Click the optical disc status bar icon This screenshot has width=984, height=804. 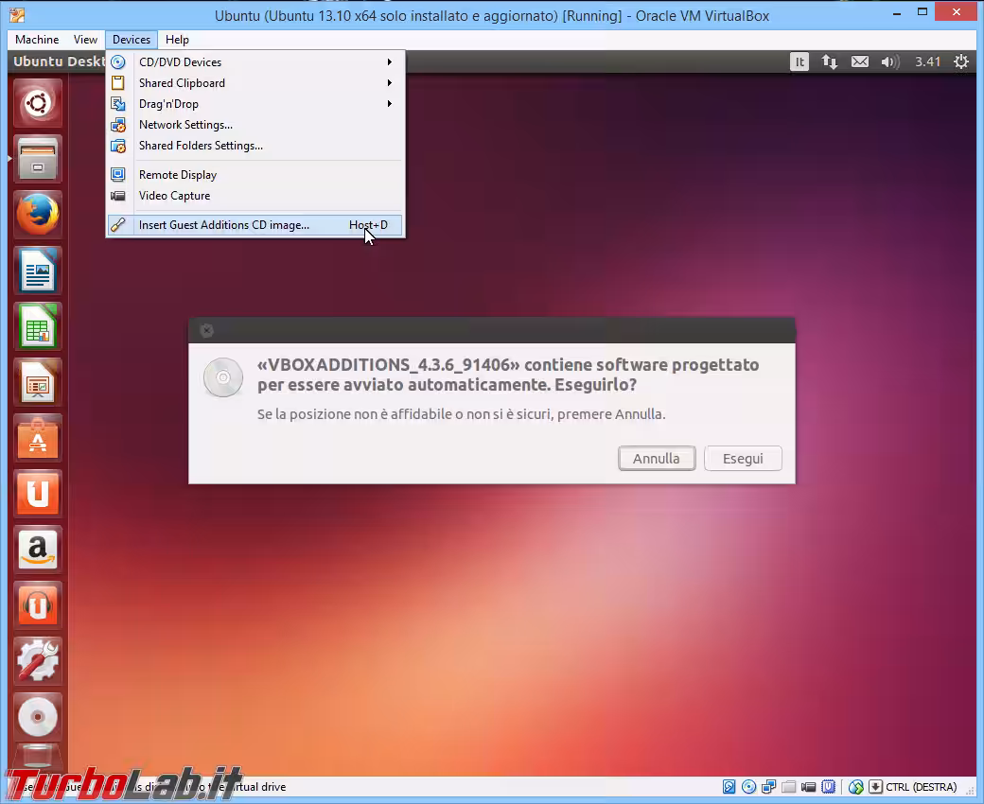748,787
